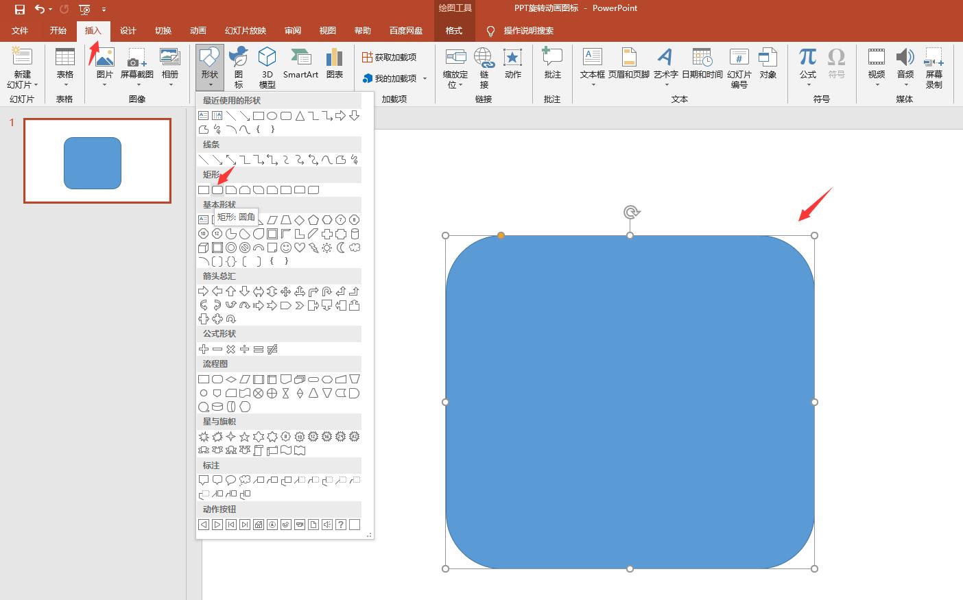Insert a text box (文本框)

pos(592,64)
